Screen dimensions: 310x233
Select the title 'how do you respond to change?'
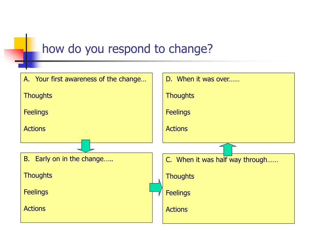point(127,49)
